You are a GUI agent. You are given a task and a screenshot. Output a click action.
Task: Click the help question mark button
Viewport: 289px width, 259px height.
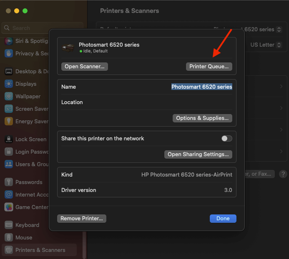pos(283,174)
